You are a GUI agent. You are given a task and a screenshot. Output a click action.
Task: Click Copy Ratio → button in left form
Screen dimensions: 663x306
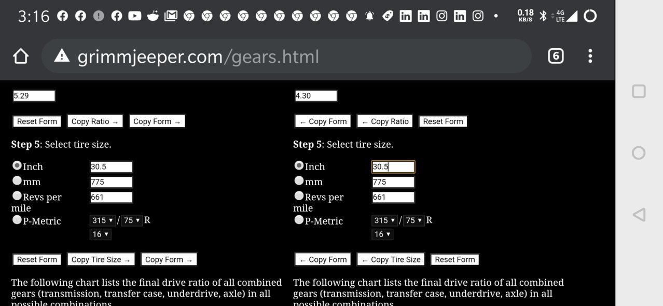click(x=95, y=121)
